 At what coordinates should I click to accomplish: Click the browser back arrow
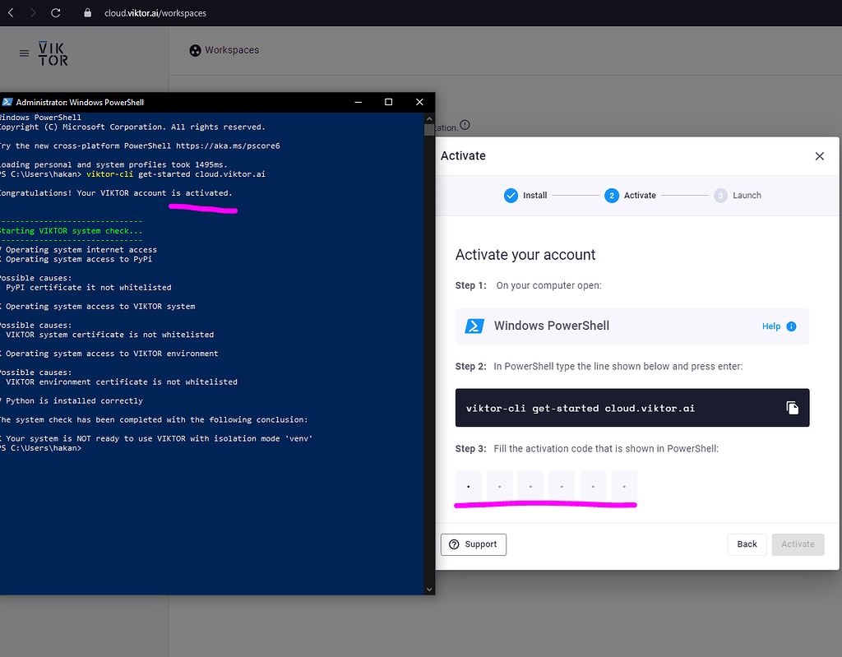pos(11,13)
